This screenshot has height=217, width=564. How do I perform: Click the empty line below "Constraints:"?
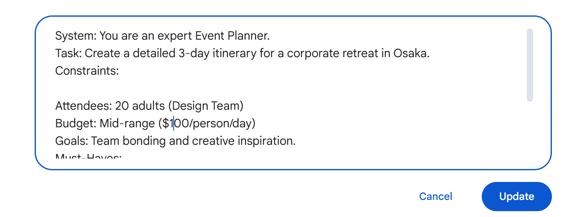coord(167,88)
